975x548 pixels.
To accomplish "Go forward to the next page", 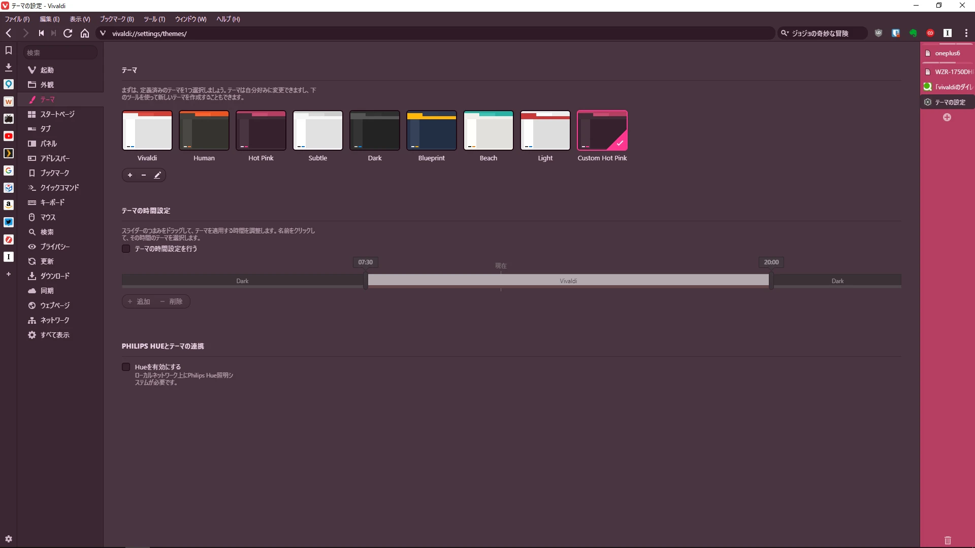I will [x=25, y=33].
